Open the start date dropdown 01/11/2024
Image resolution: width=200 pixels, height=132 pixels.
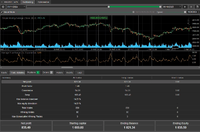click(16, 7)
